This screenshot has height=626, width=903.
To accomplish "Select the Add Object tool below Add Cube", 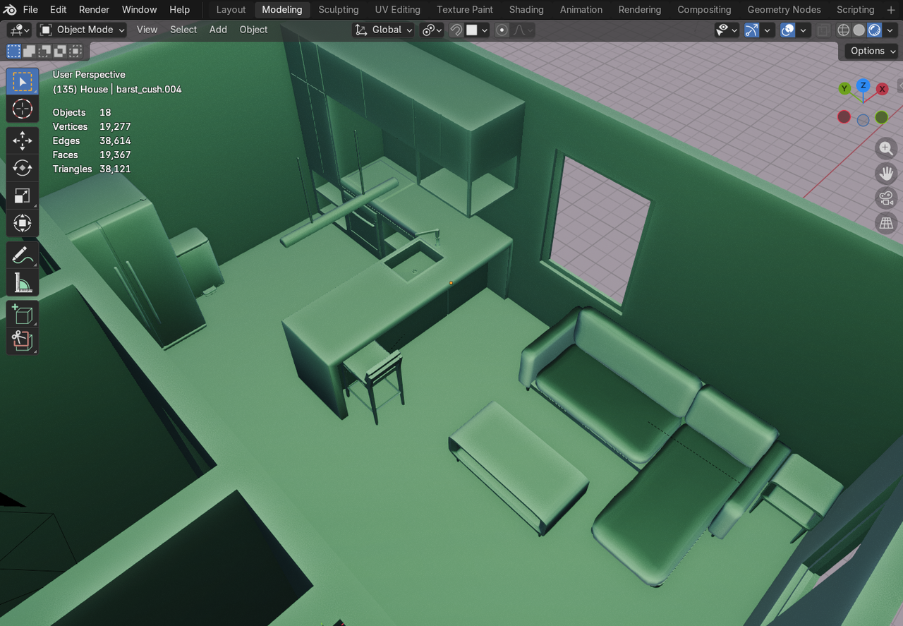I will [x=23, y=342].
